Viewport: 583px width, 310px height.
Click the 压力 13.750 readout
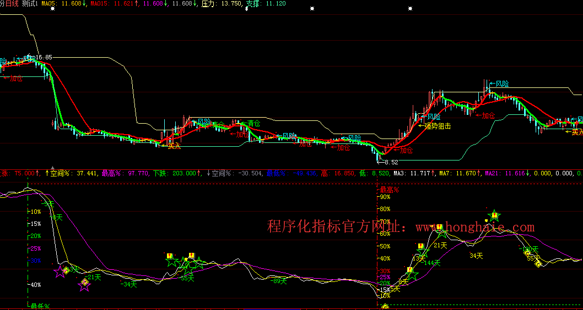[x=221, y=4]
